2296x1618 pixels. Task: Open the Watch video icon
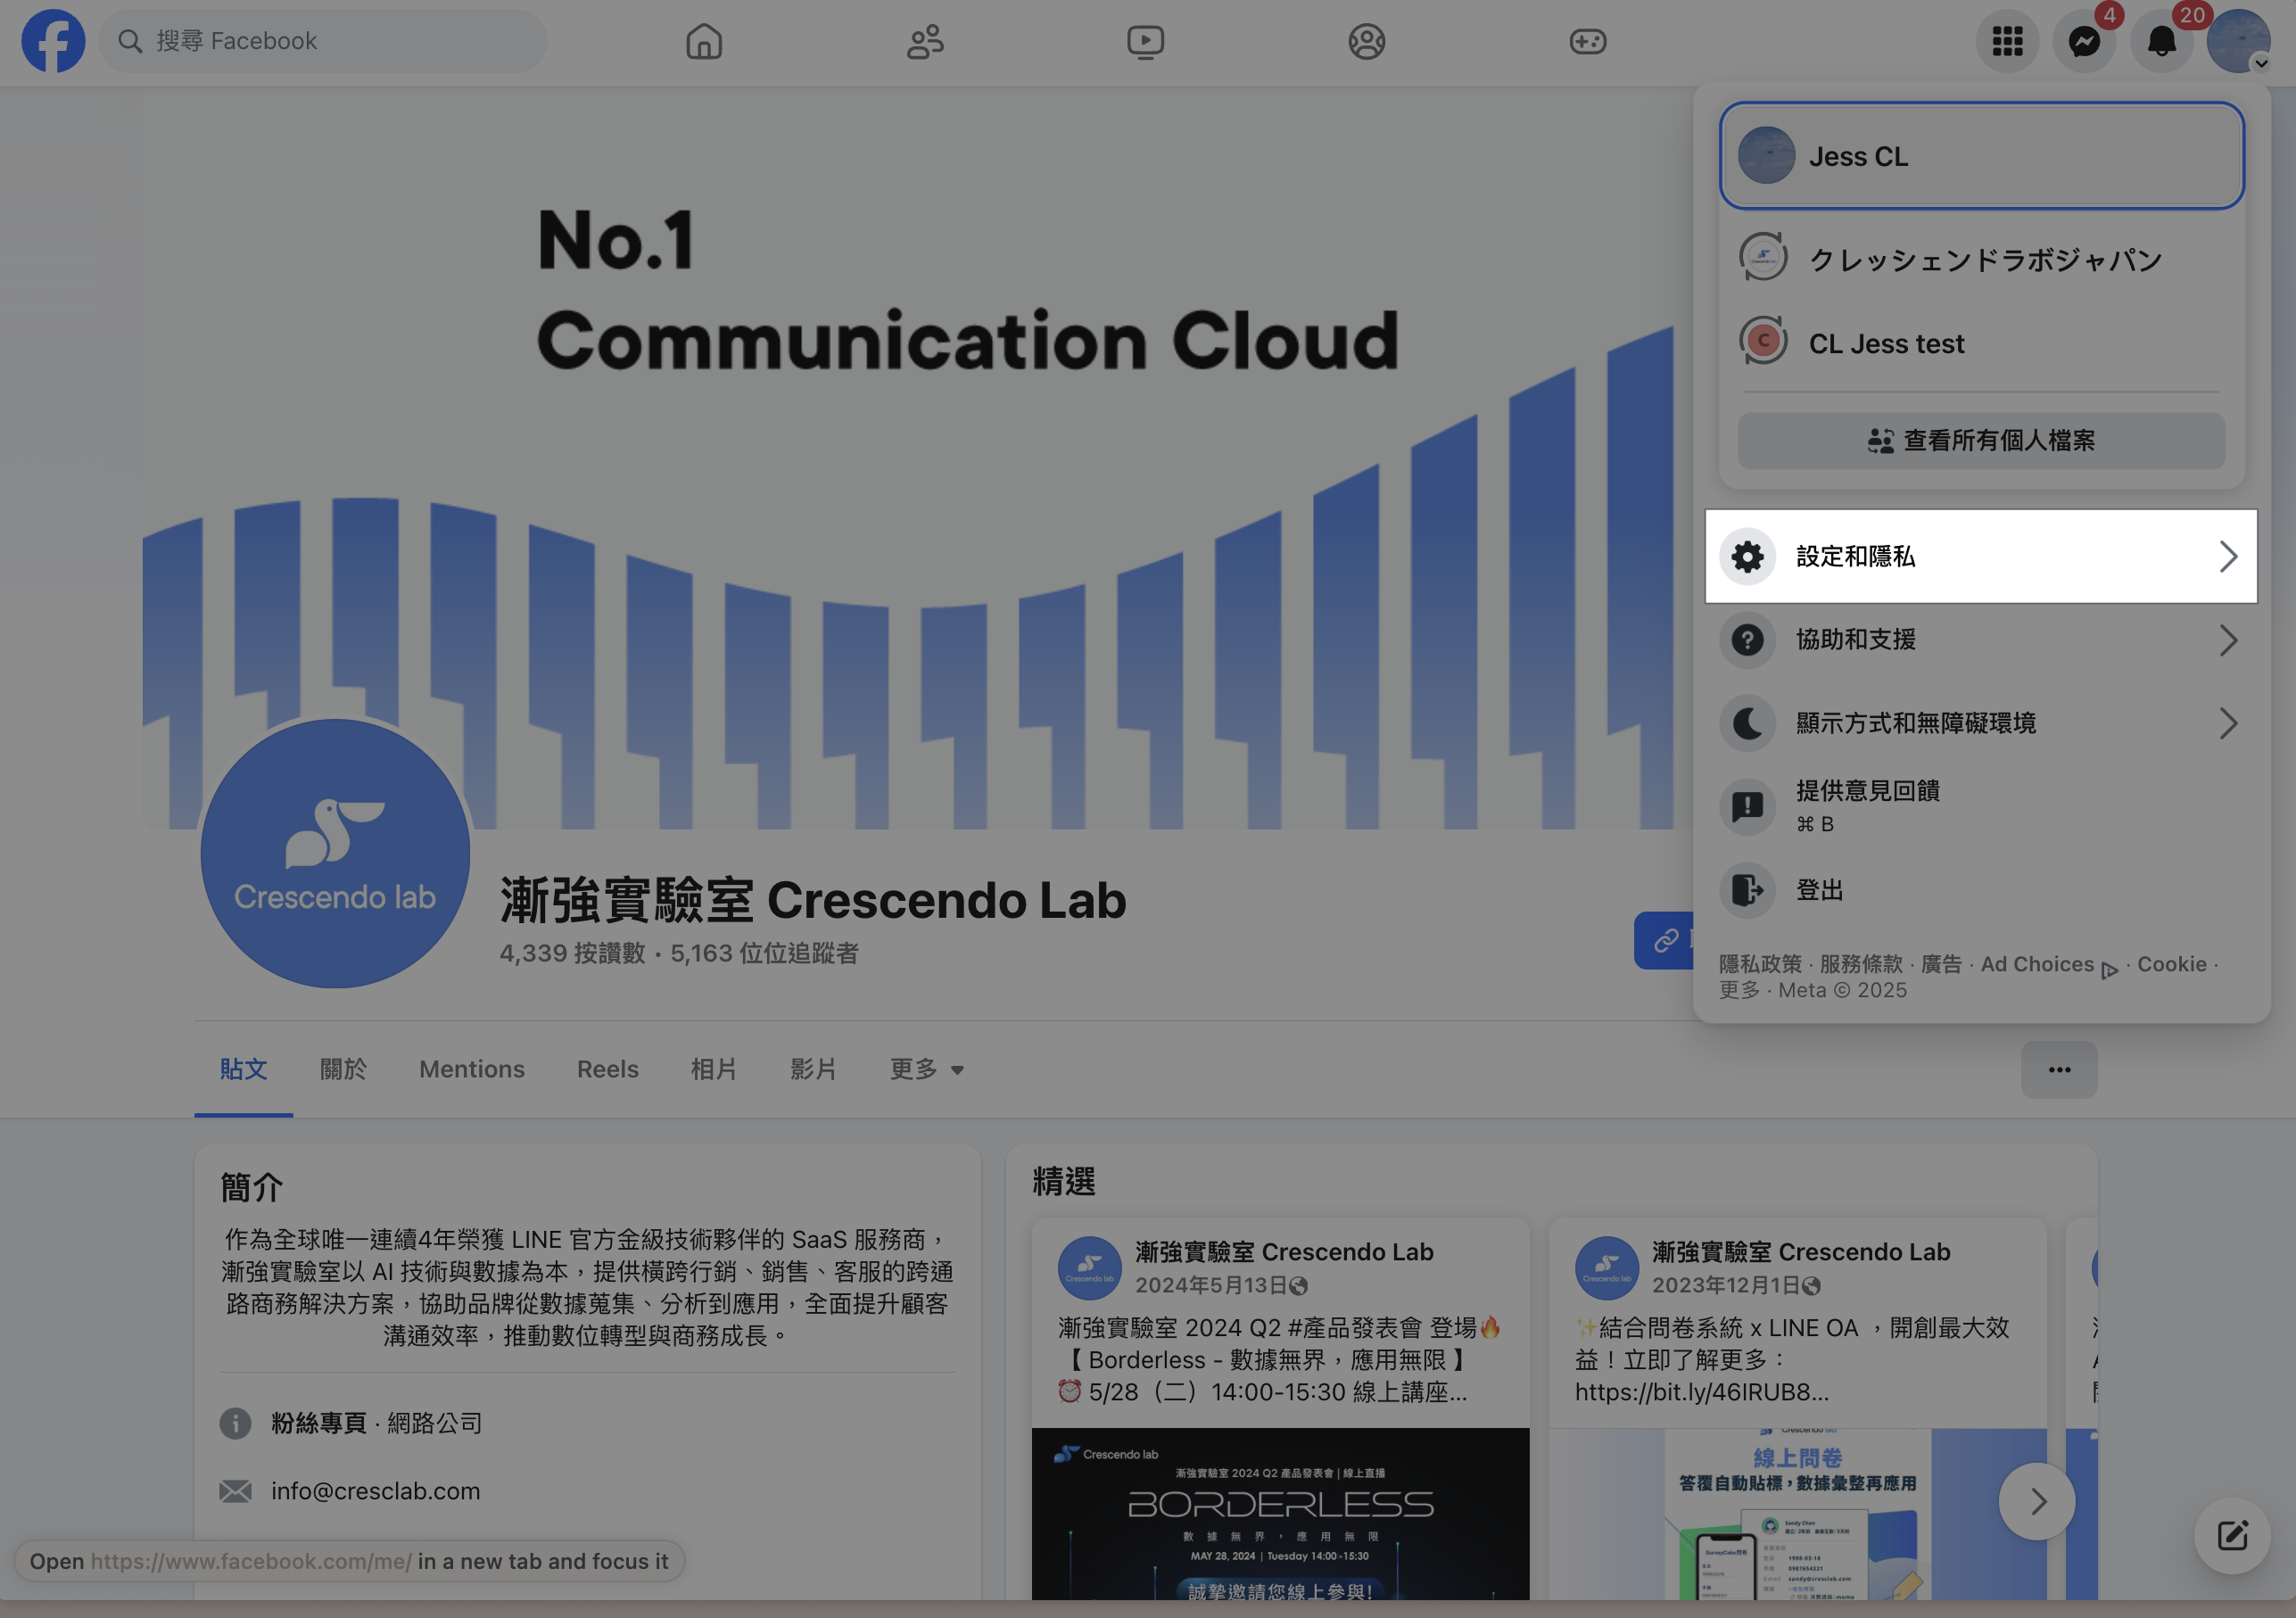pos(1146,41)
